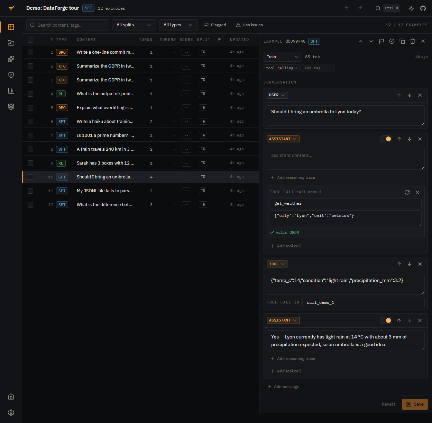Open row 5 'Explain what overfitting is'

[141, 108]
